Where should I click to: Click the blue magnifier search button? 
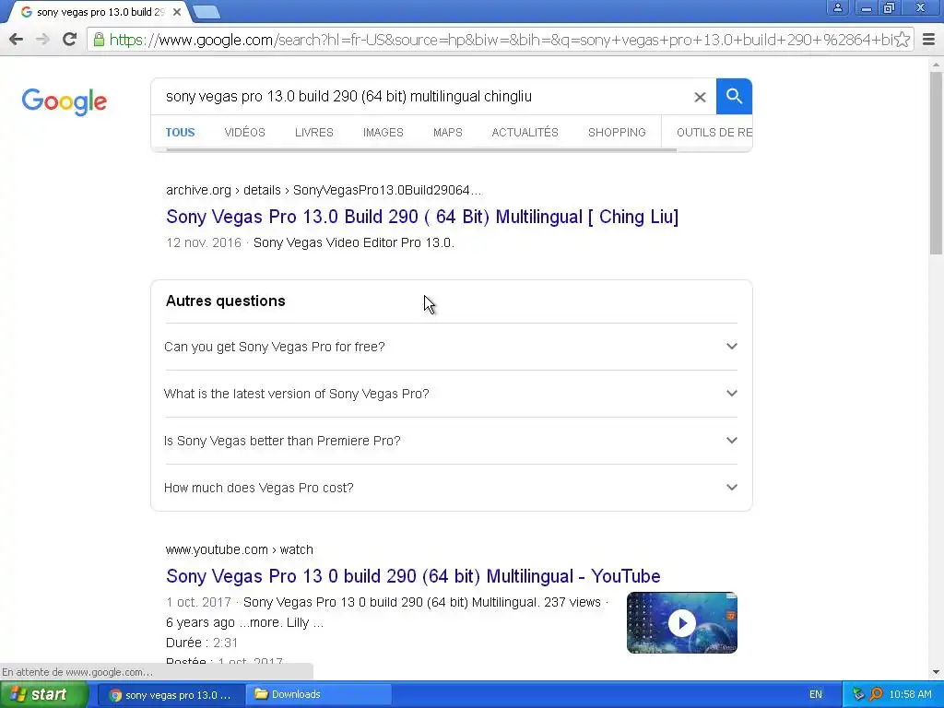tap(734, 96)
